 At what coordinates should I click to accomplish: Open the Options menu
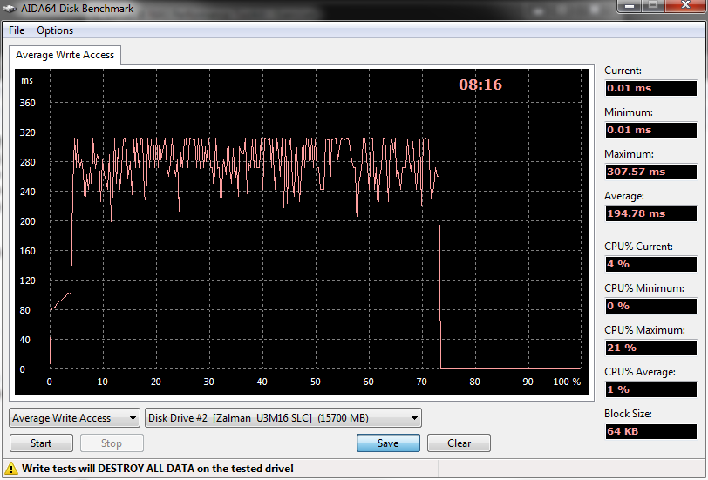55,30
